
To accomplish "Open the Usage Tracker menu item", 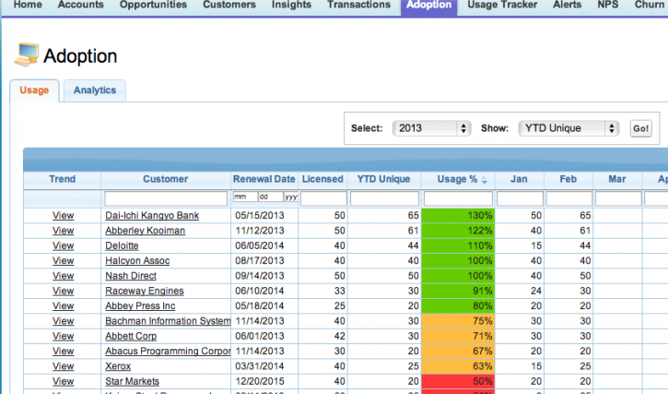I will 502,5.
